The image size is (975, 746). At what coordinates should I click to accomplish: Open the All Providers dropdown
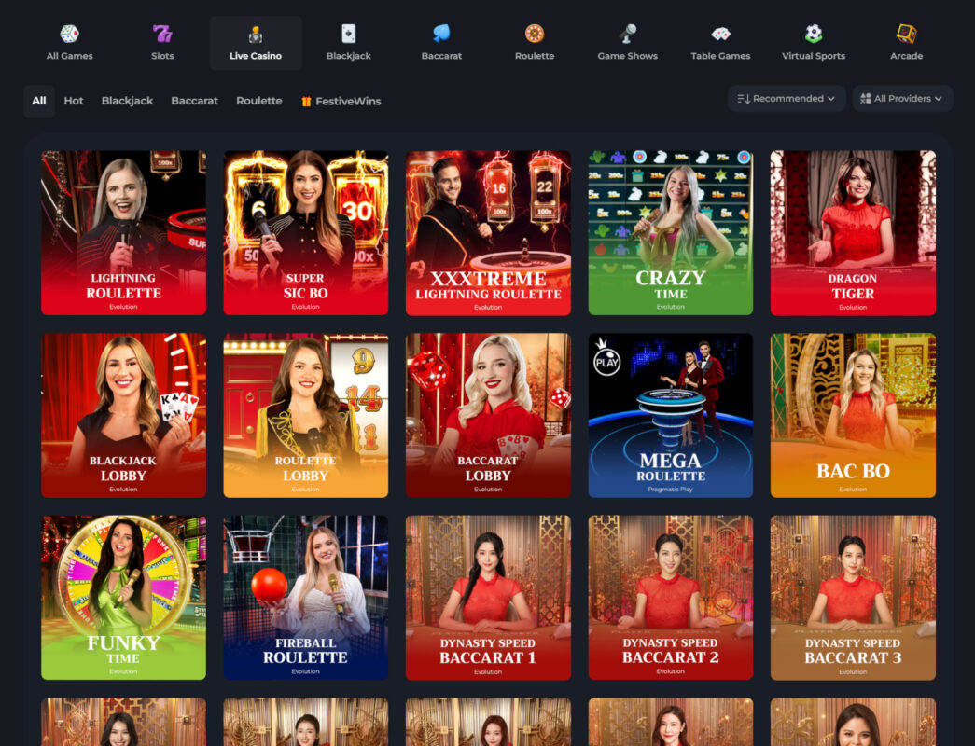pos(901,99)
